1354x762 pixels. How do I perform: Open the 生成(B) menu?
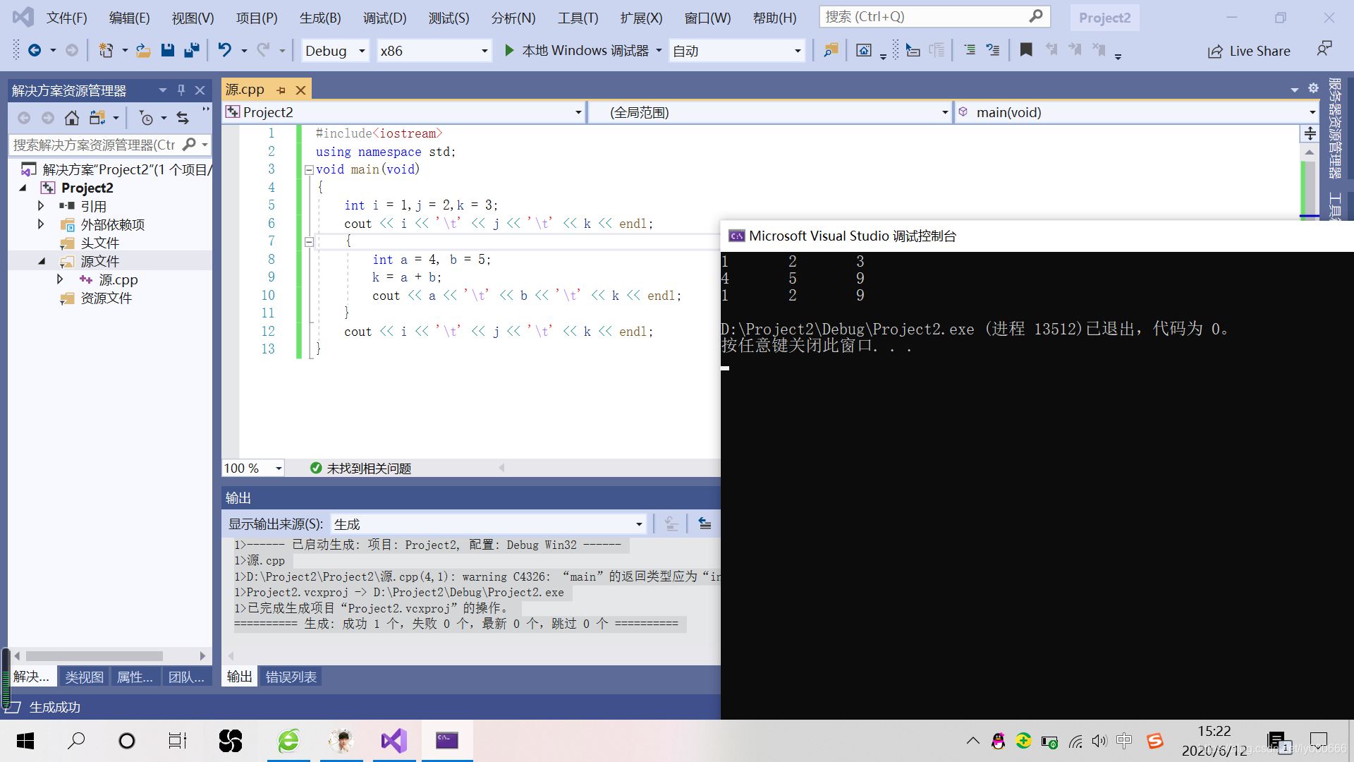[x=320, y=18]
